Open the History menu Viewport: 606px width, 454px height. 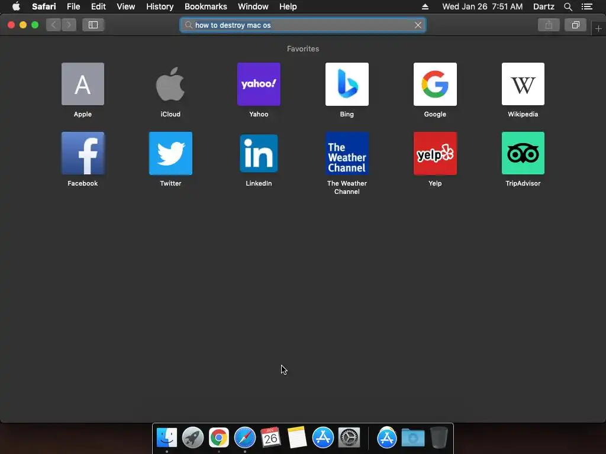[x=160, y=7]
